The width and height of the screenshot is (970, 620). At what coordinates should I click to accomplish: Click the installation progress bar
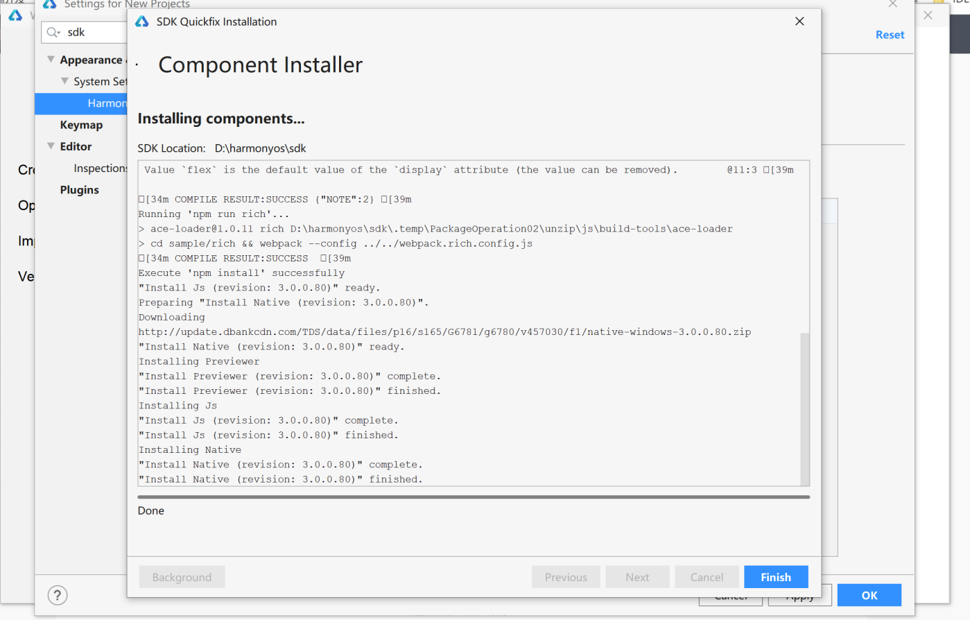tap(474, 497)
